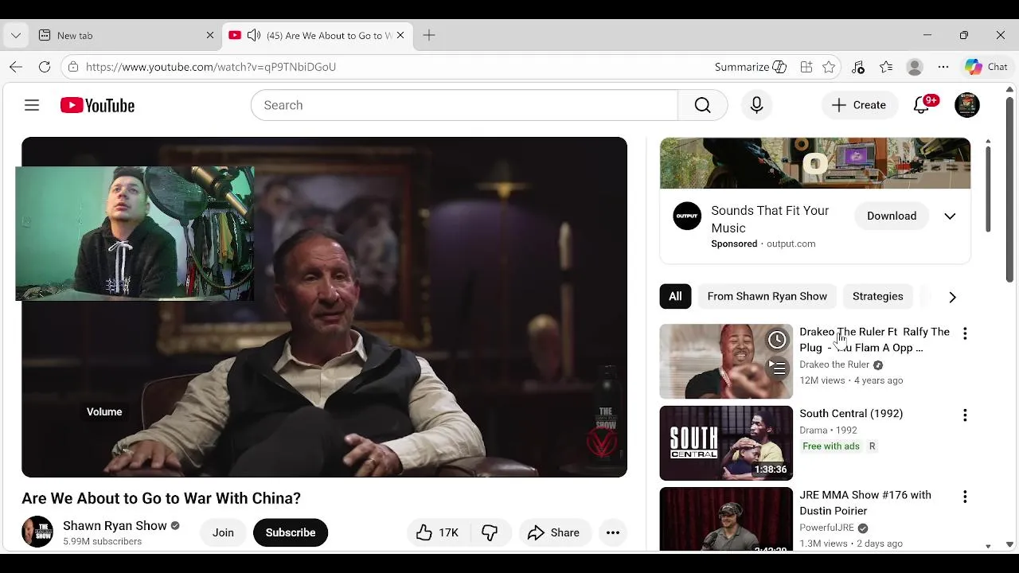This screenshot has height=573, width=1019.
Task: Click the main video player
Action: (324, 307)
